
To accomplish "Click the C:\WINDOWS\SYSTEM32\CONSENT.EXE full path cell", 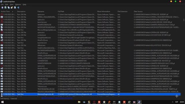I will pyautogui.click(x=72, y=61).
